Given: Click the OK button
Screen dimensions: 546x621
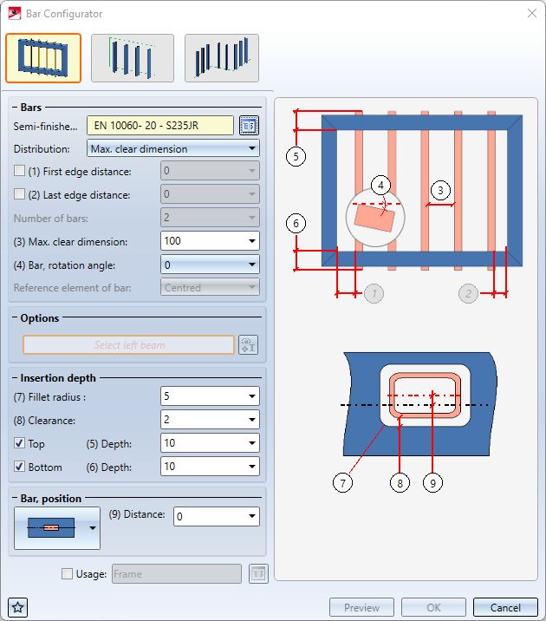Looking at the screenshot, I should click(x=433, y=607).
